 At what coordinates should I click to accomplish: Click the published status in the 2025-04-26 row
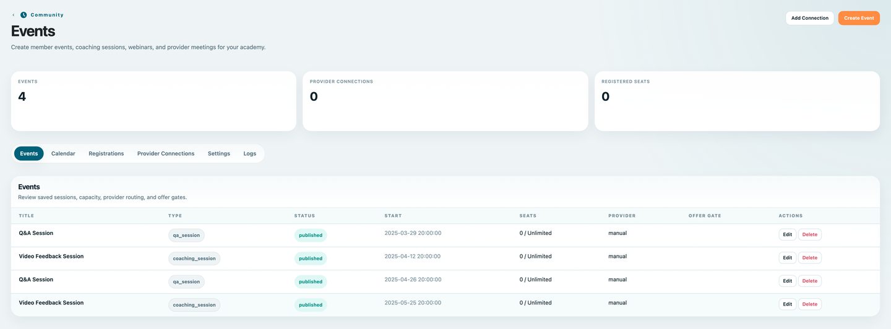(311, 281)
